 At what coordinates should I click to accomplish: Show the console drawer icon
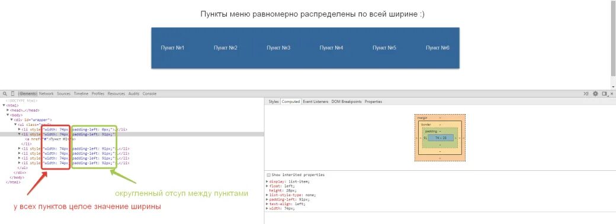coord(586,94)
